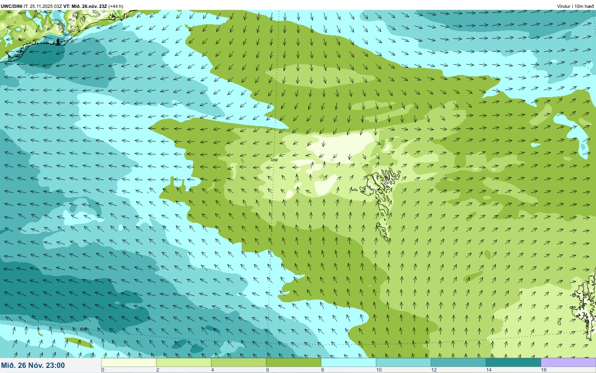Click the legend value '16'
The image size is (596, 373).
[543, 370]
